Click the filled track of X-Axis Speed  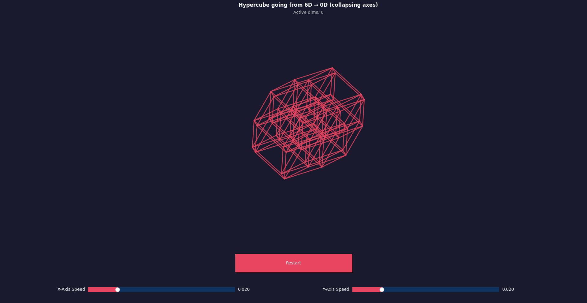click(x=101, y=289)
